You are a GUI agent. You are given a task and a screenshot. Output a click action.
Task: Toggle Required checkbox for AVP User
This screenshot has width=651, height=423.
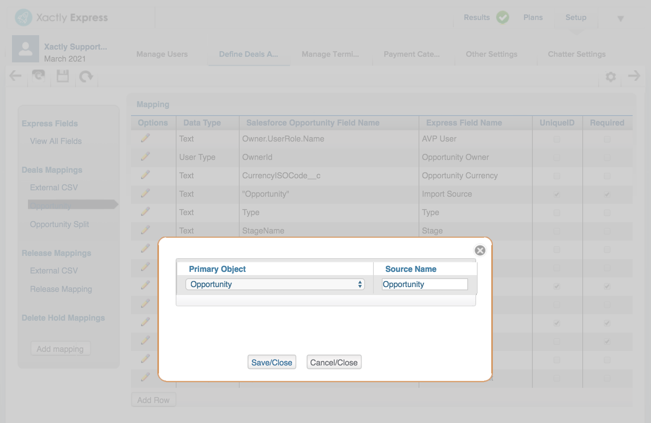[x=607, y=139]
